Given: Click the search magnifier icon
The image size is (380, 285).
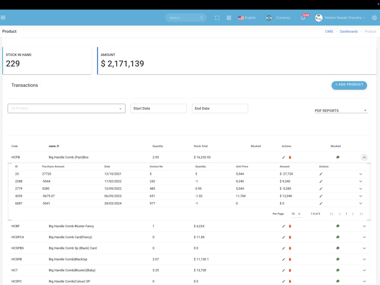Looking at the screenshot, I should coord(201,18).
